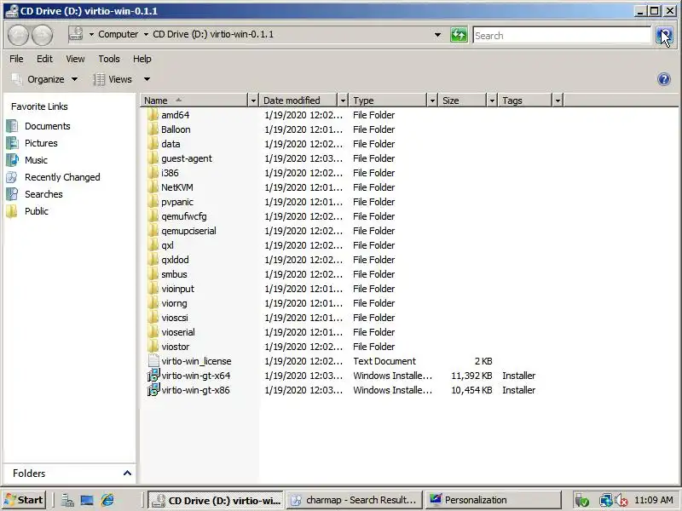The height and width of the screenshot is (511, 682).
Task: Sort by the Date modified column header
Action: [299, 100]
